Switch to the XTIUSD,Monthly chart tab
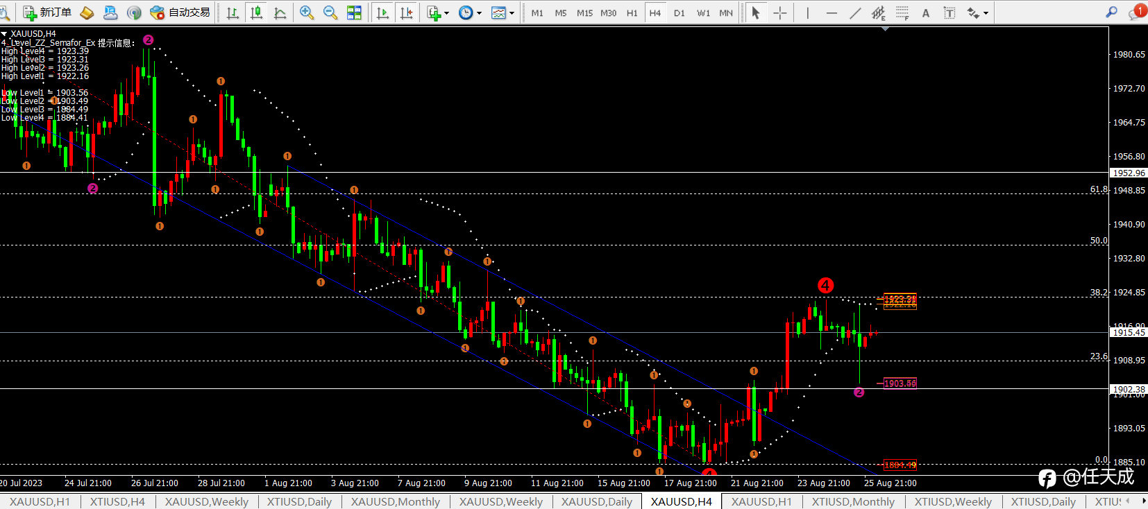1148x509 pixels. [853, 501]
